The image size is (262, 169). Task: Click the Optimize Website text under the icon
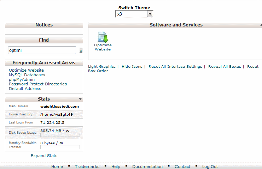click(103, 47)
